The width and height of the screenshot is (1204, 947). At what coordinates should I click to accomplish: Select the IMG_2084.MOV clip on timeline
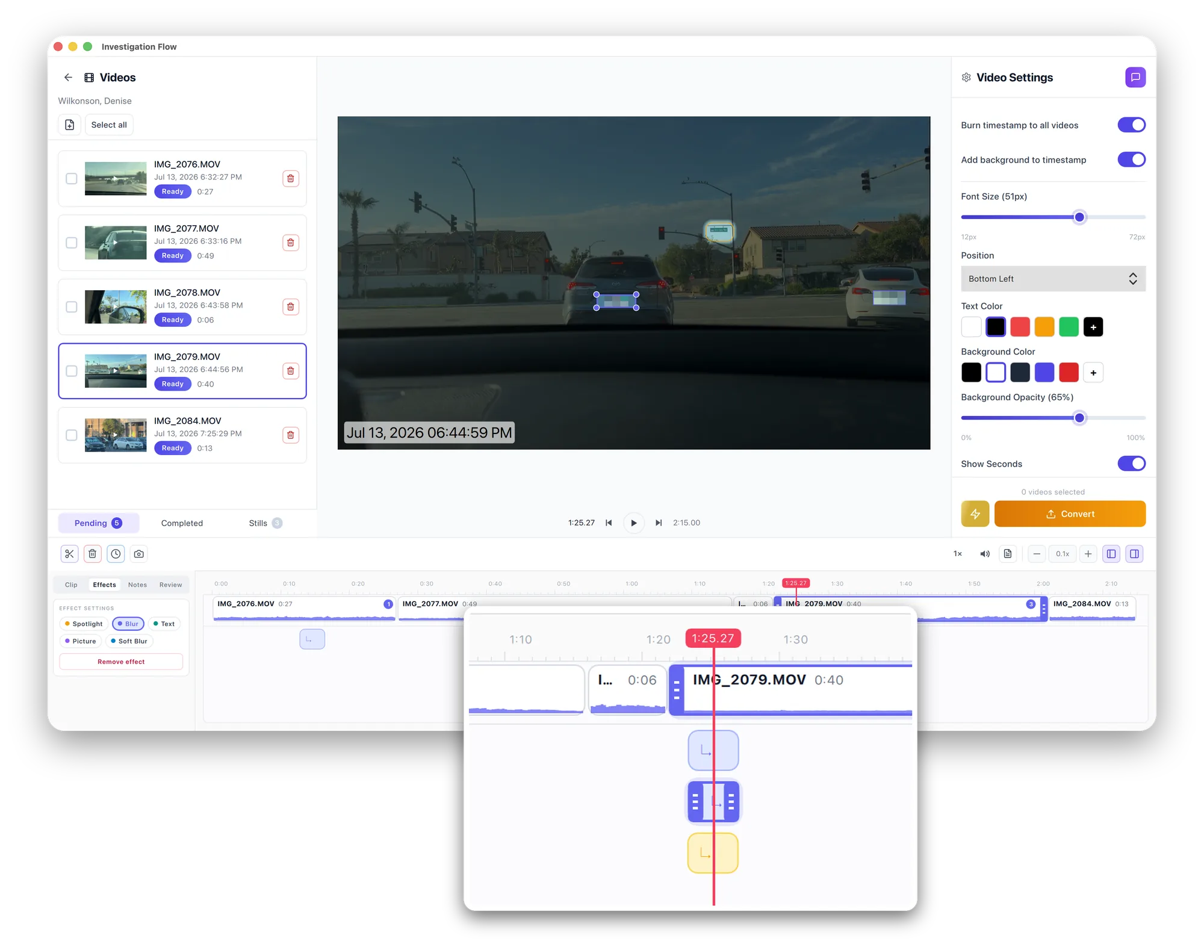coord(1092,609)
